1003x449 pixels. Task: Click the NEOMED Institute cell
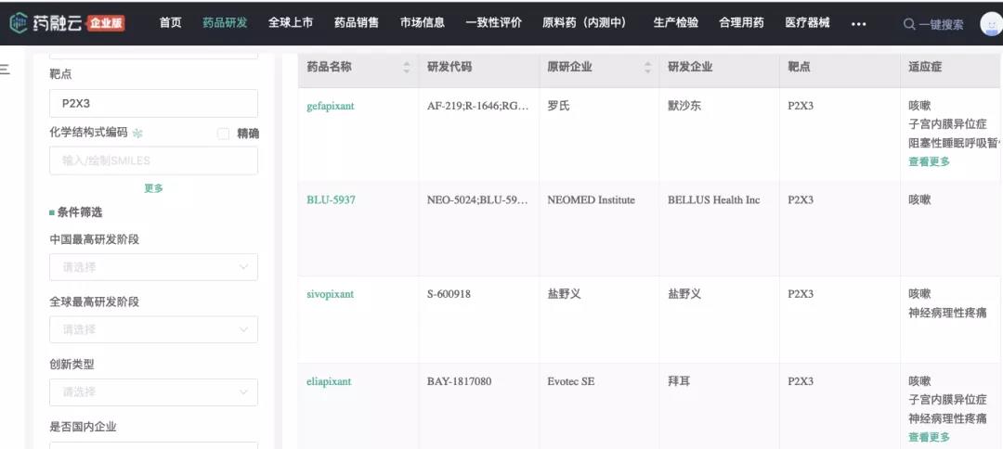[x=591, y=199]
